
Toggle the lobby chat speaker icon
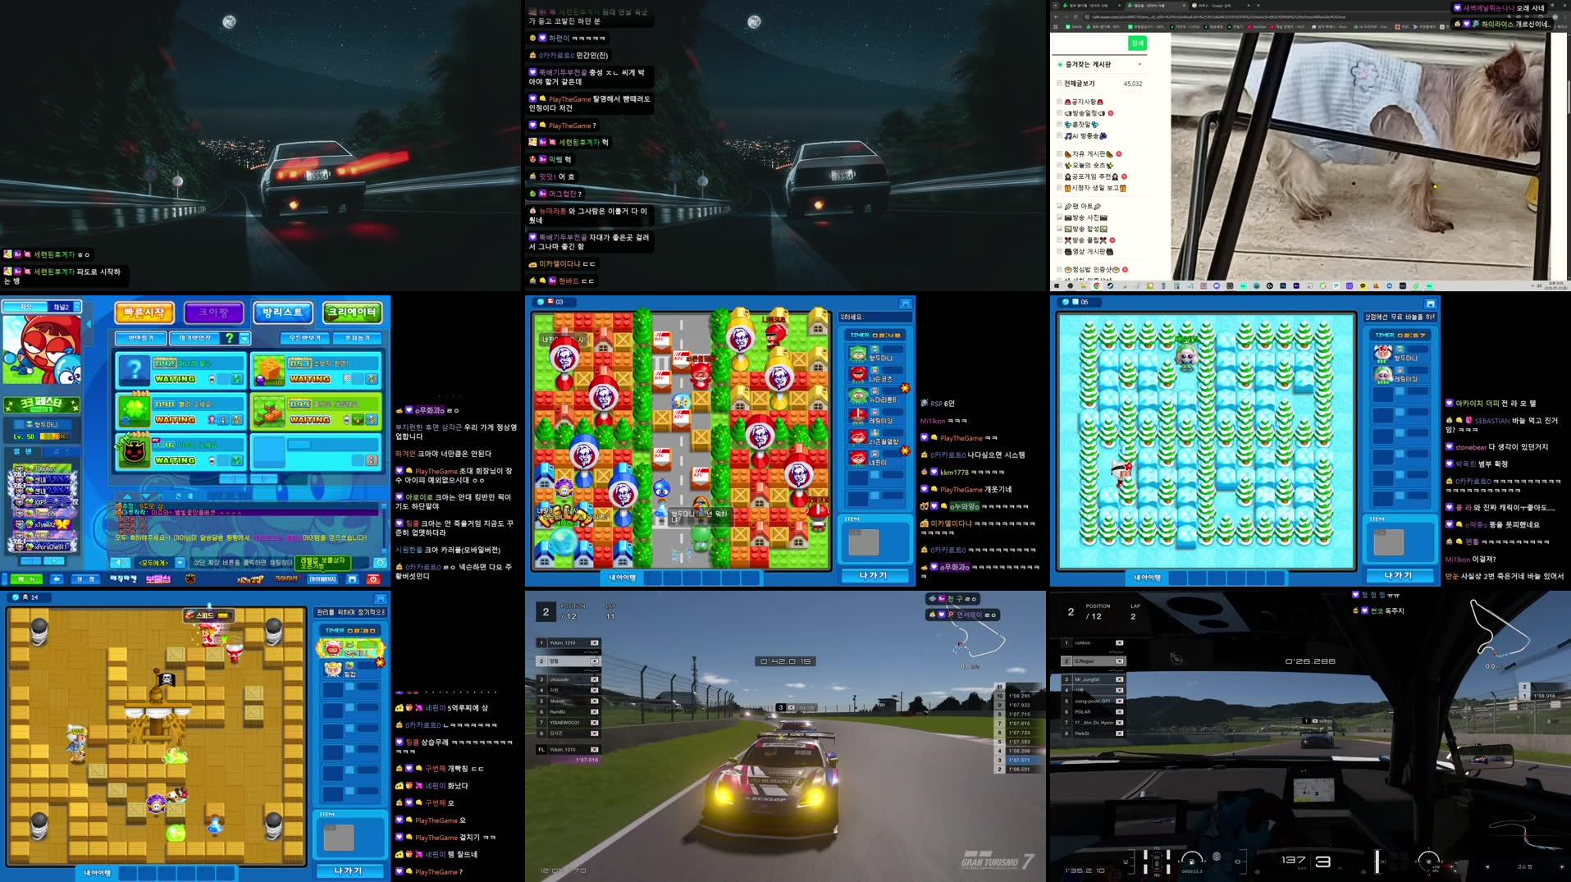(x=120, y=562)
